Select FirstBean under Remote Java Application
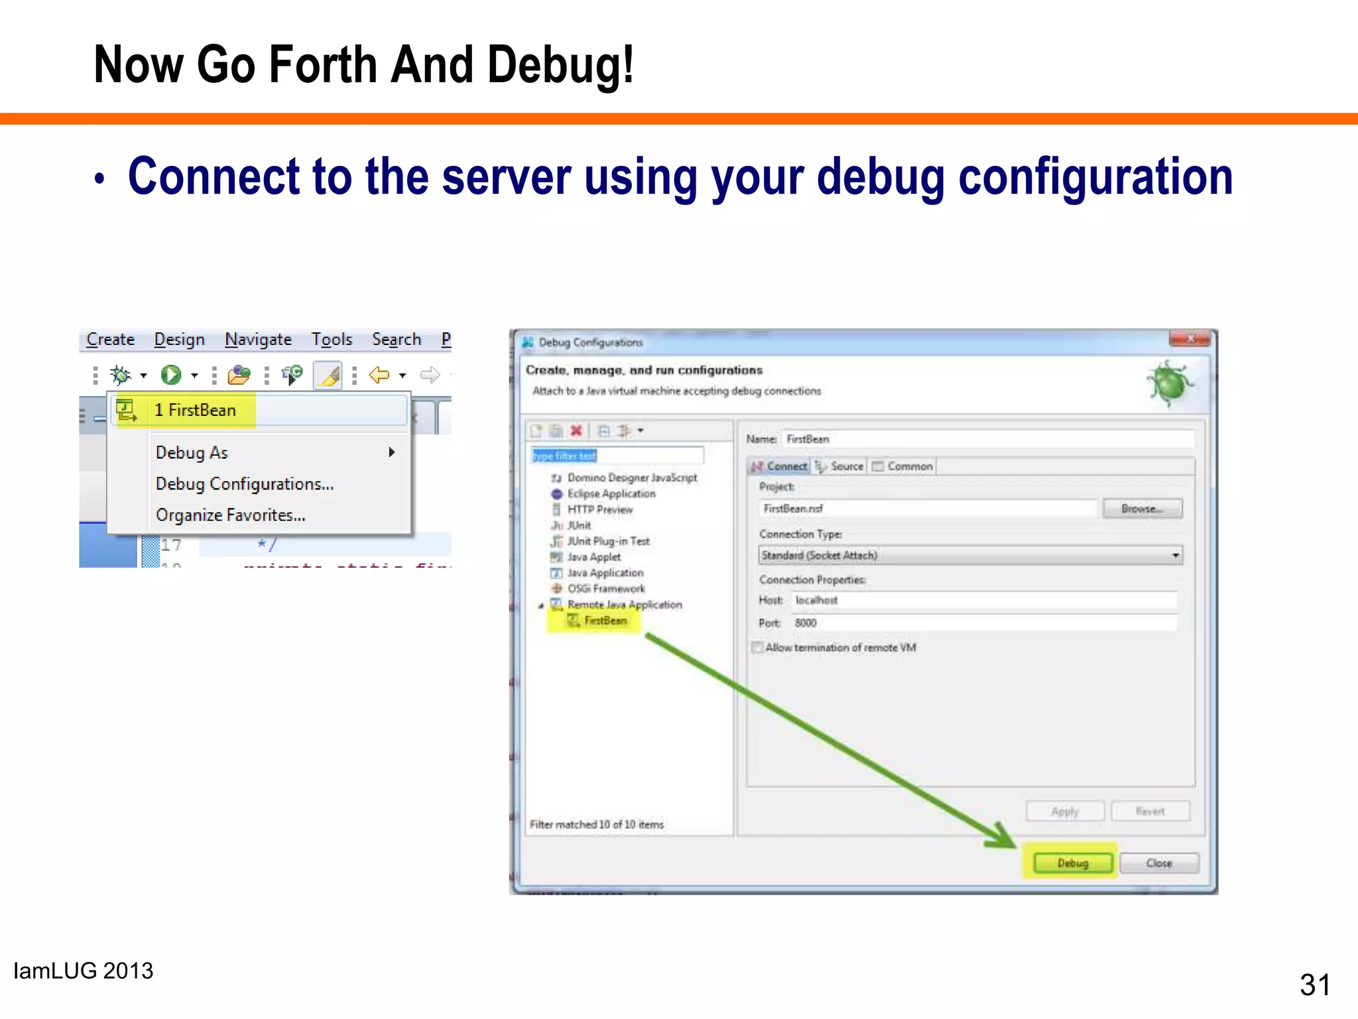1358x1019 pixels. pyautogui.click(x=605, y=621)
